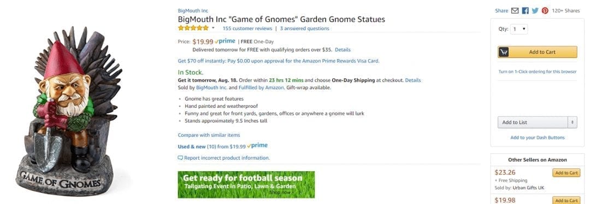Share the product on Twitter

pos(535,10)
